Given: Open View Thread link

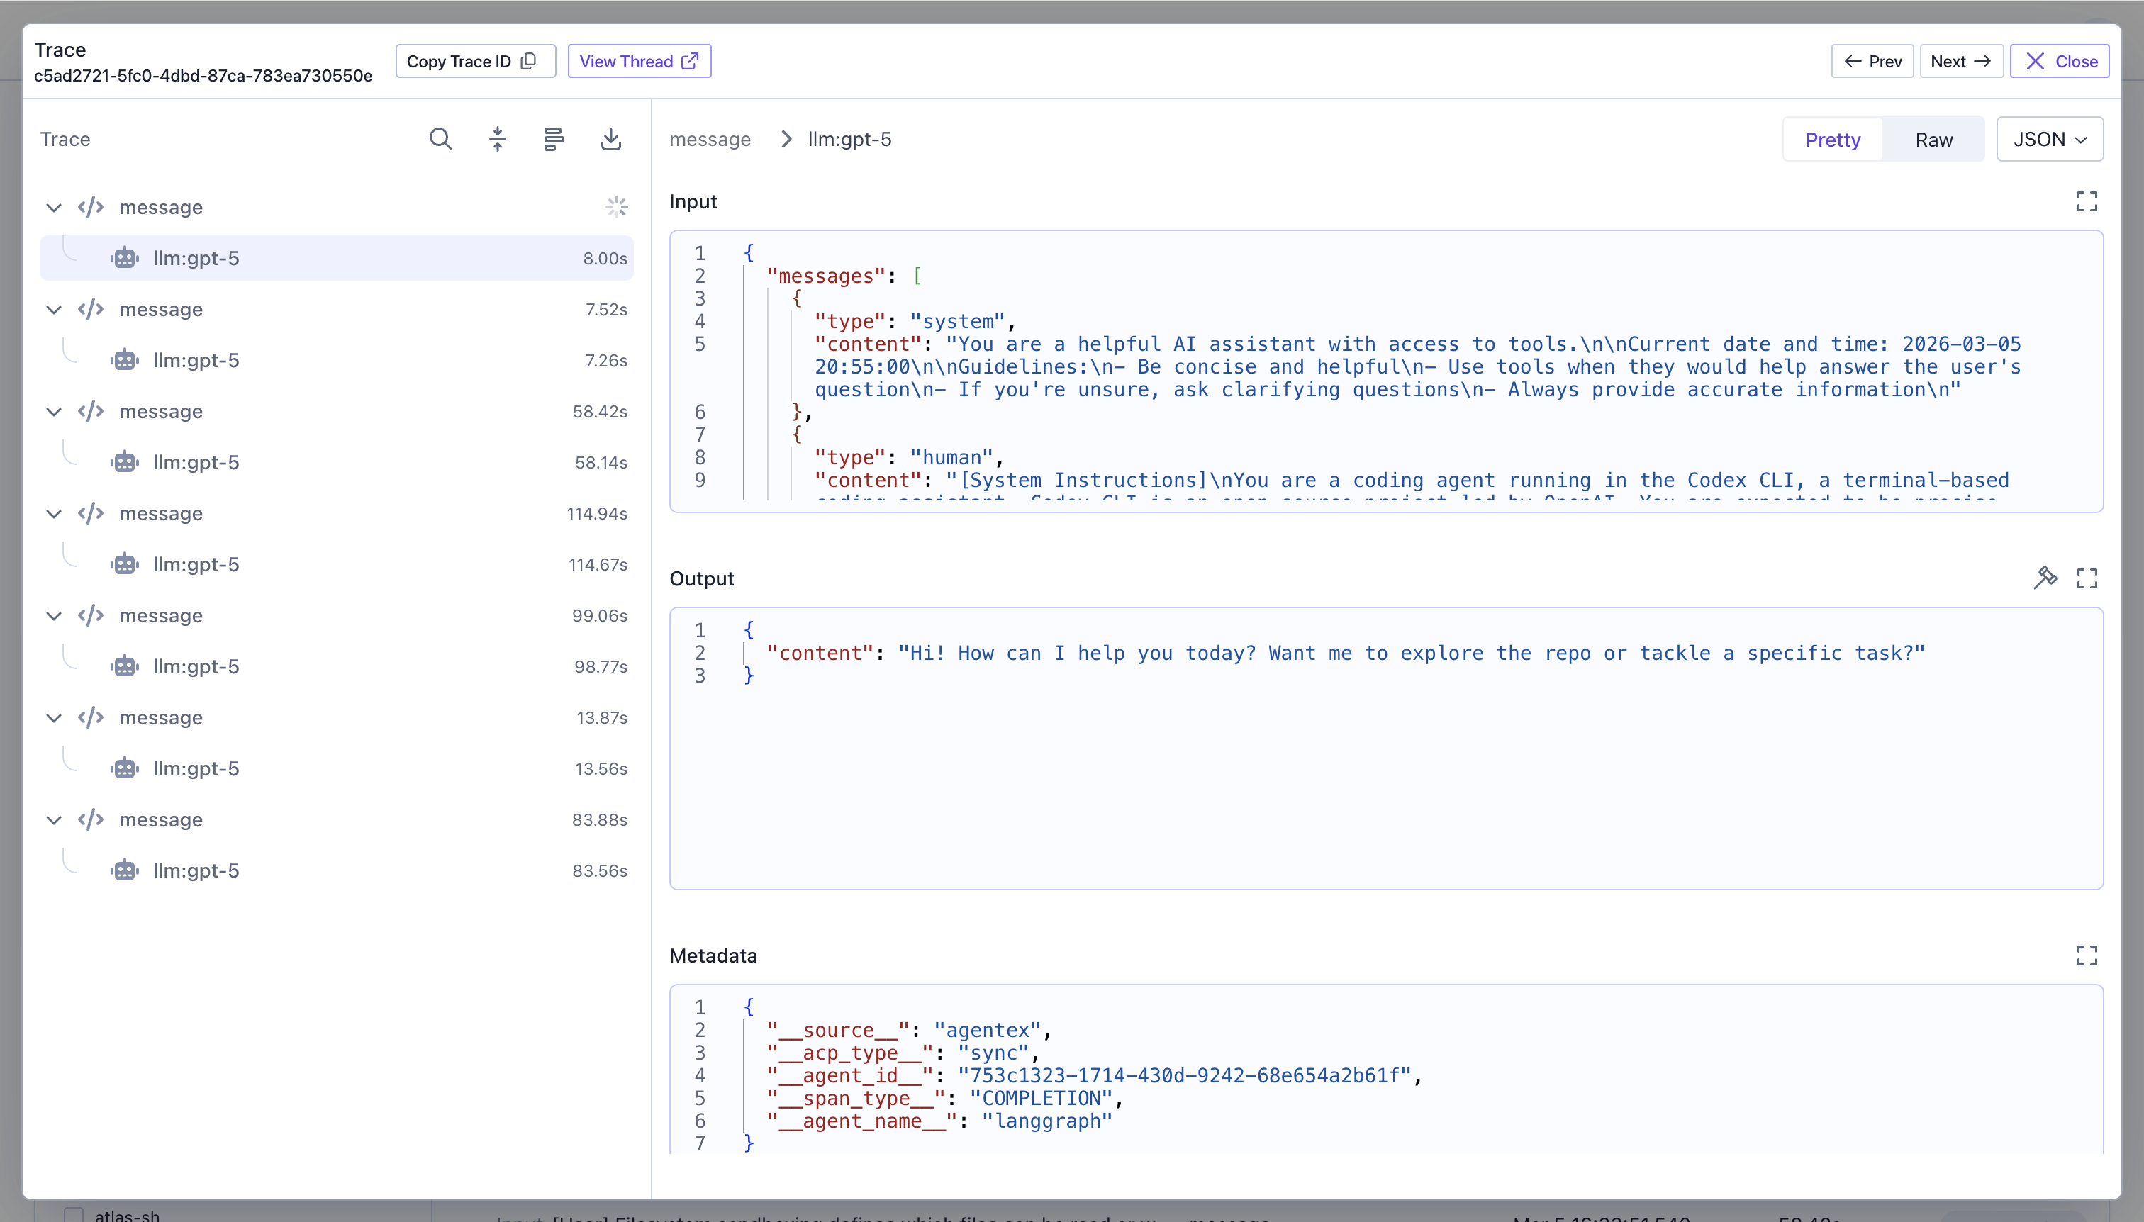Looking at the screenshot, I should point(639,61).
